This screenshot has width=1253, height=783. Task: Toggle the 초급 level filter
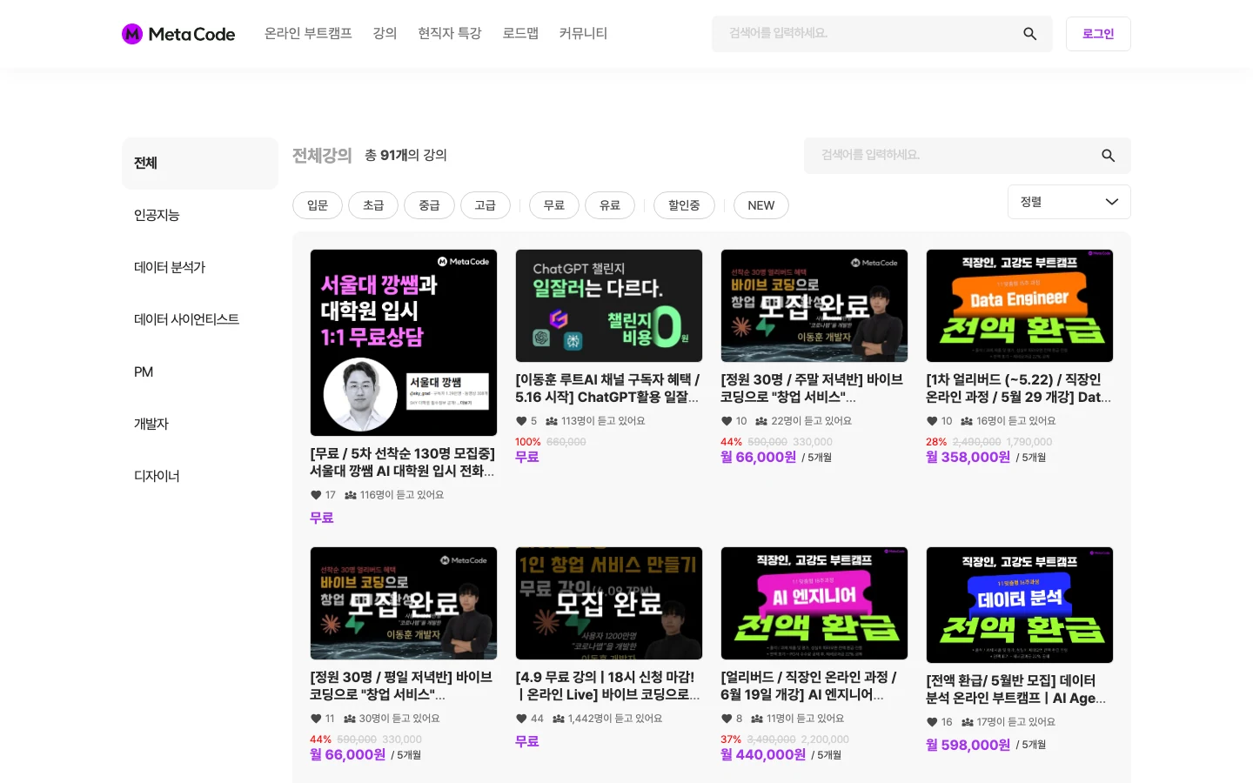373,205
